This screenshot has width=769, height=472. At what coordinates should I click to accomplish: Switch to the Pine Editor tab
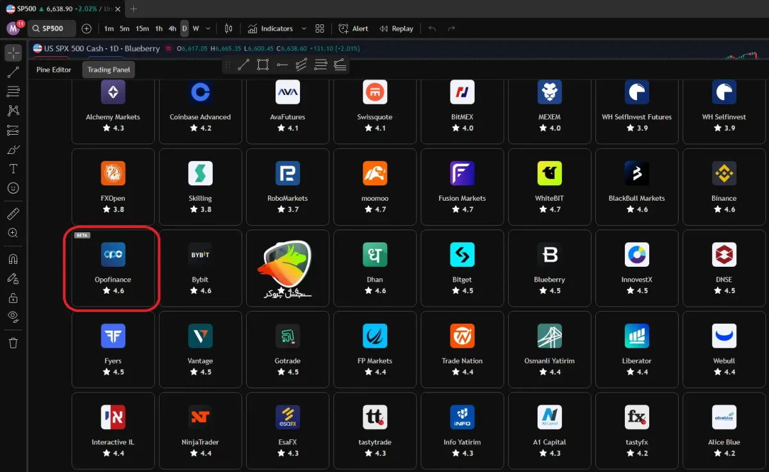[54, 70]
